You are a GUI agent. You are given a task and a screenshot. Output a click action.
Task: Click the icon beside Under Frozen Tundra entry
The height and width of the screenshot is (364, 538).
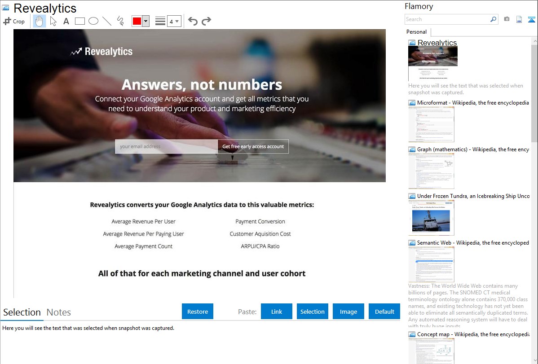412,196
